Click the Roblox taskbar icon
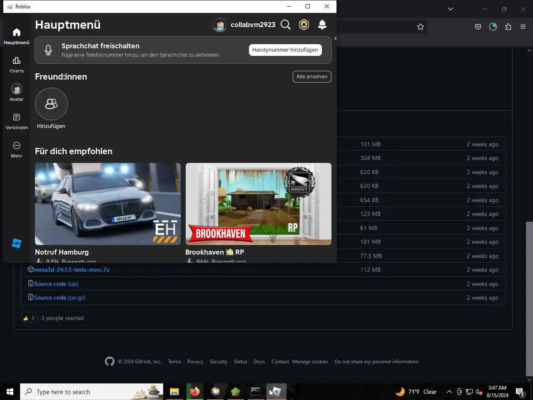The width and height of the screenshot is (533, 400). point(276,392)
